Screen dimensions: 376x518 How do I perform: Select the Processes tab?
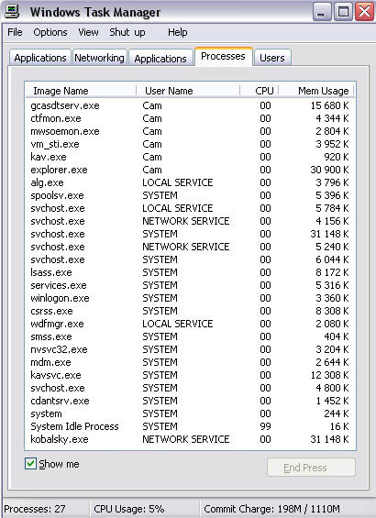coord(224,57)
